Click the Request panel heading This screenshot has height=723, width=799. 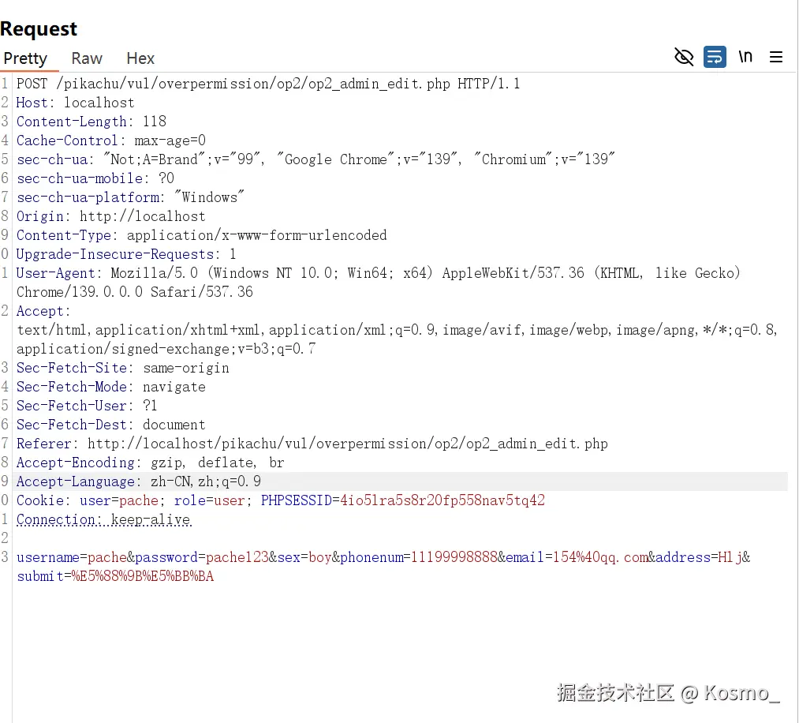point(39,29)
